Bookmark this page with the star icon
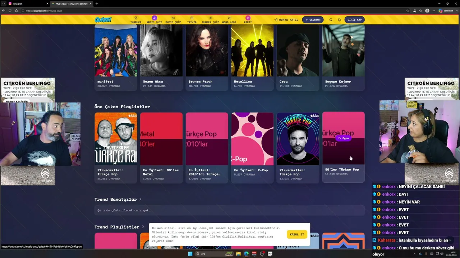The width and height of the screenshot is (460, 258). [408, 11]
